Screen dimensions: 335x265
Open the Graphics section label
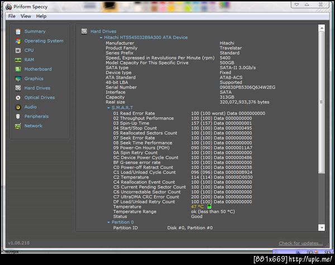pyautogui.click(x=34, y=78)
